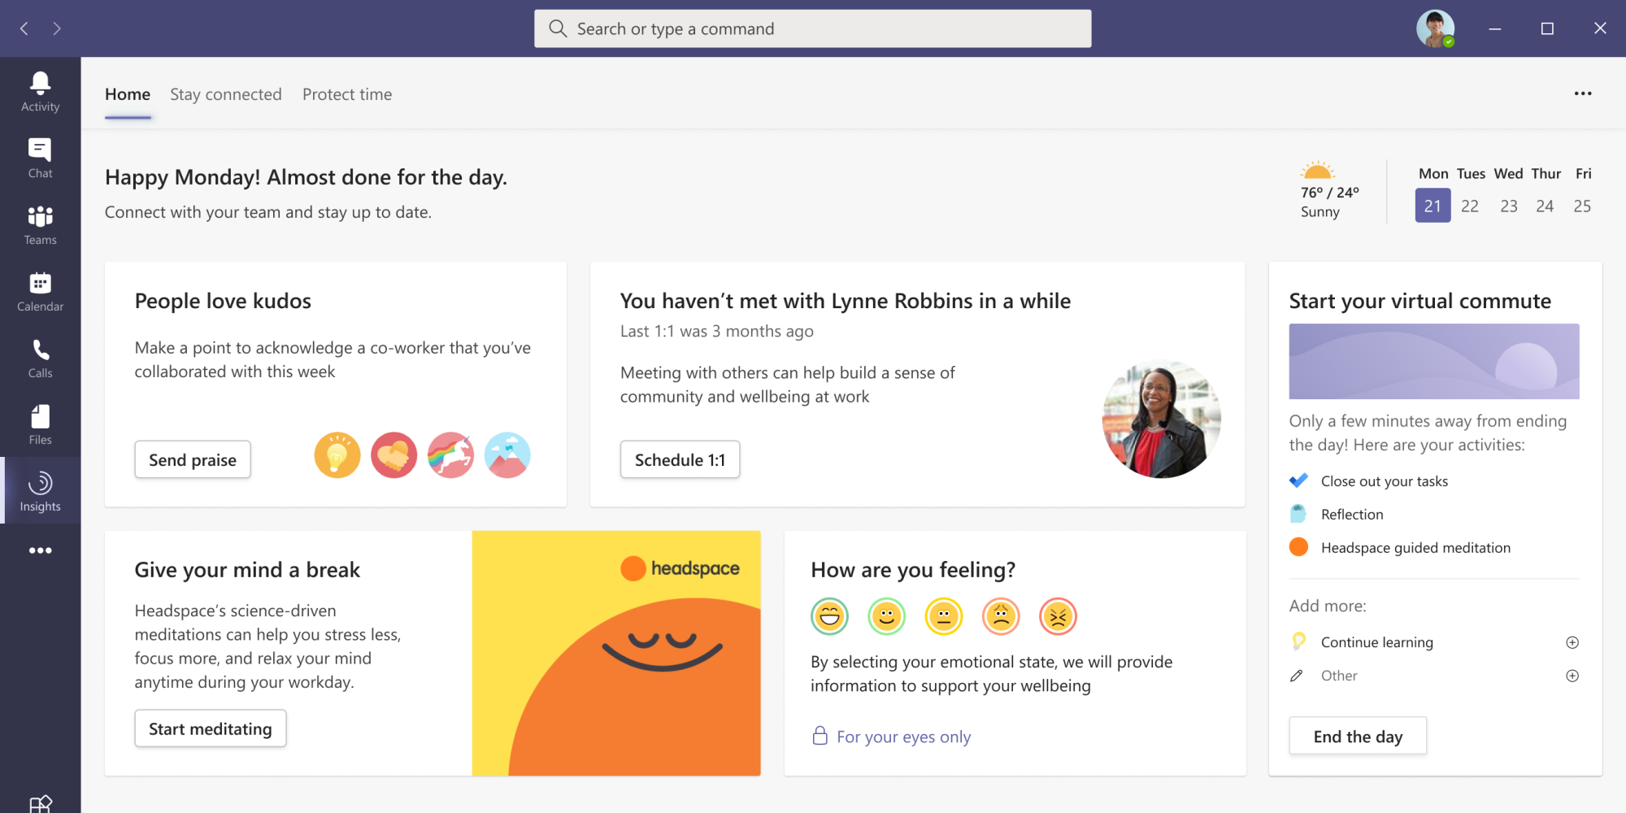Open the Calendar app icon
The width and height of the screenshot is (1626, 813).
[40, 291]
